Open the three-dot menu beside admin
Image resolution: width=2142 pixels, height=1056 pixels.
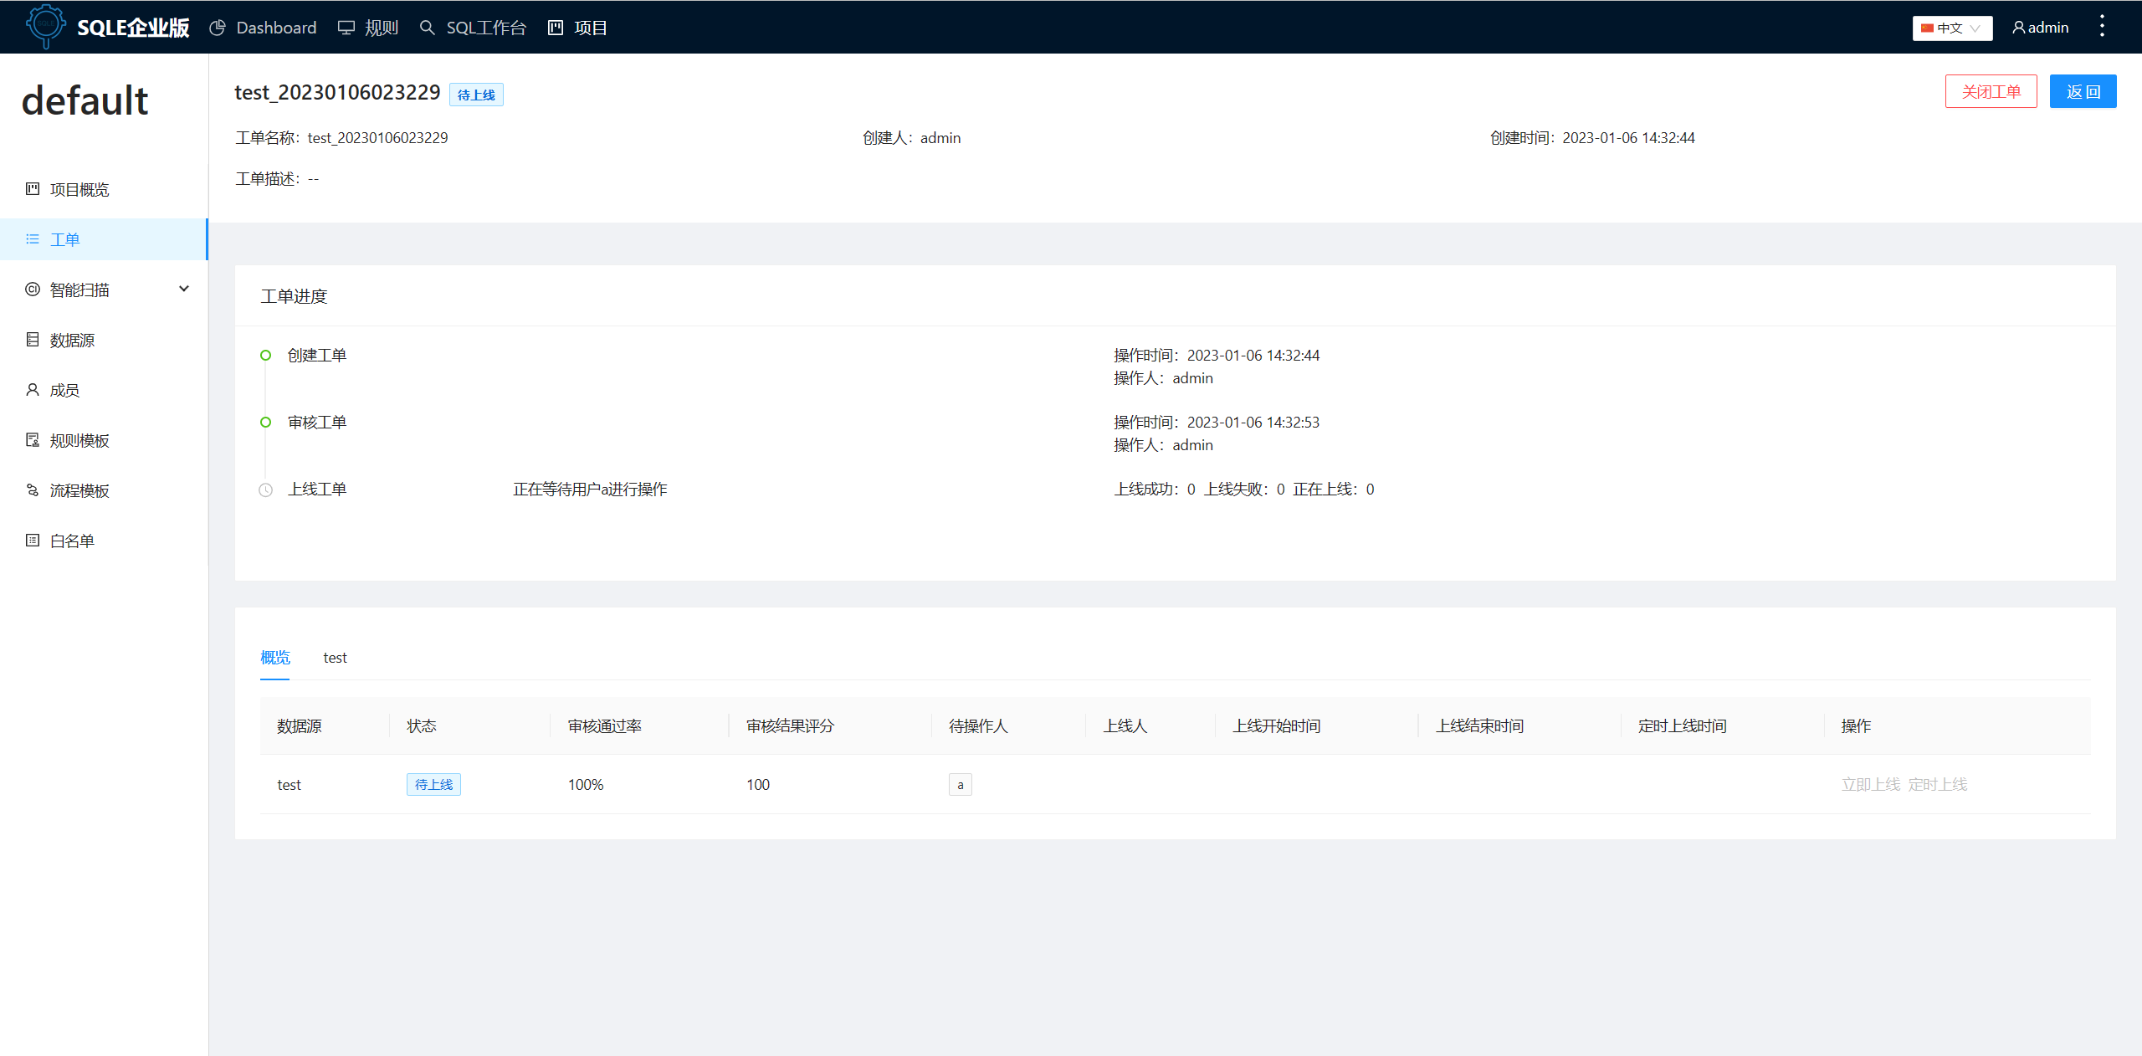tap(2103, 26)
